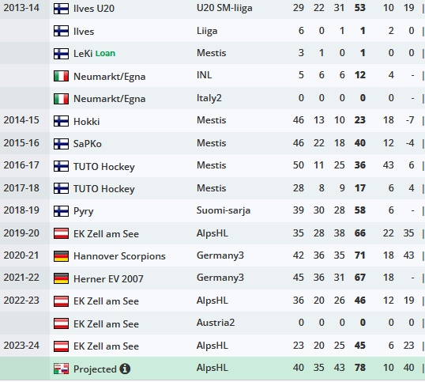Image resolution: width=425 pixels, height=382 pixels.
Task: Click Finland flag beside Pyry
Action: coord(61,211)
